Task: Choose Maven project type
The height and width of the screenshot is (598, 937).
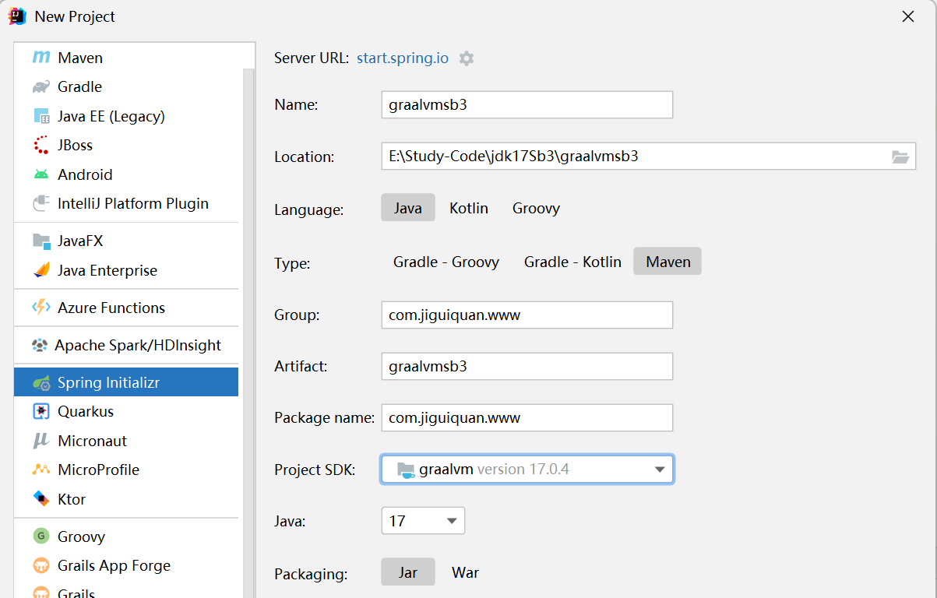Action: click(x=668, y=262)
